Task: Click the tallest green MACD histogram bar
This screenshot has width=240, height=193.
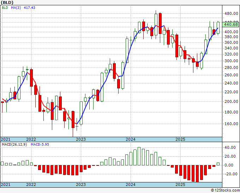Action: click(x=139, y=156)
